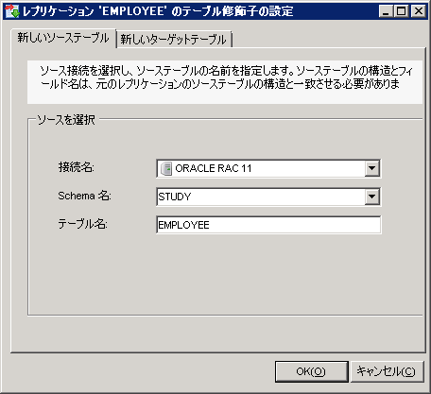Click the server icon beside ORACLE RAC 11

coord(166,168)
